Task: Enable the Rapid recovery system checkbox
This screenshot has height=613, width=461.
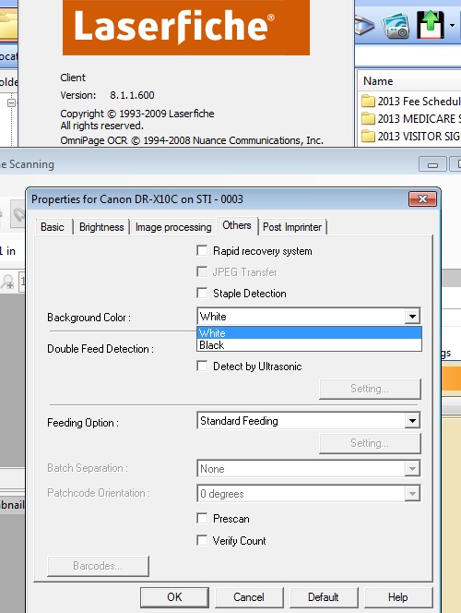Action: 202,250
